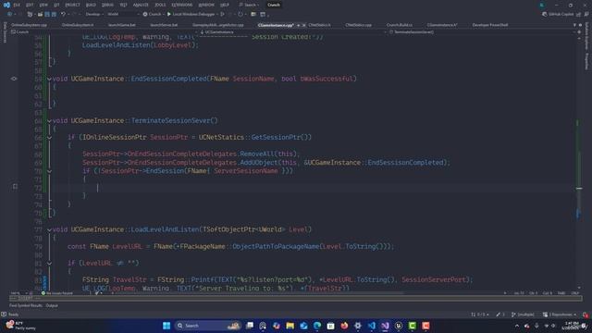Viewport: 592px width, 333px height.
Task: Switch to launchGame.bat tab
Action: tap(121, 25)
